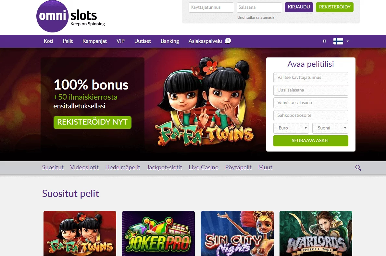The height and width of the screenshot is (256, 386).
Task: Open the Kampanjat menu item
Action: click(x=94, y=41)
